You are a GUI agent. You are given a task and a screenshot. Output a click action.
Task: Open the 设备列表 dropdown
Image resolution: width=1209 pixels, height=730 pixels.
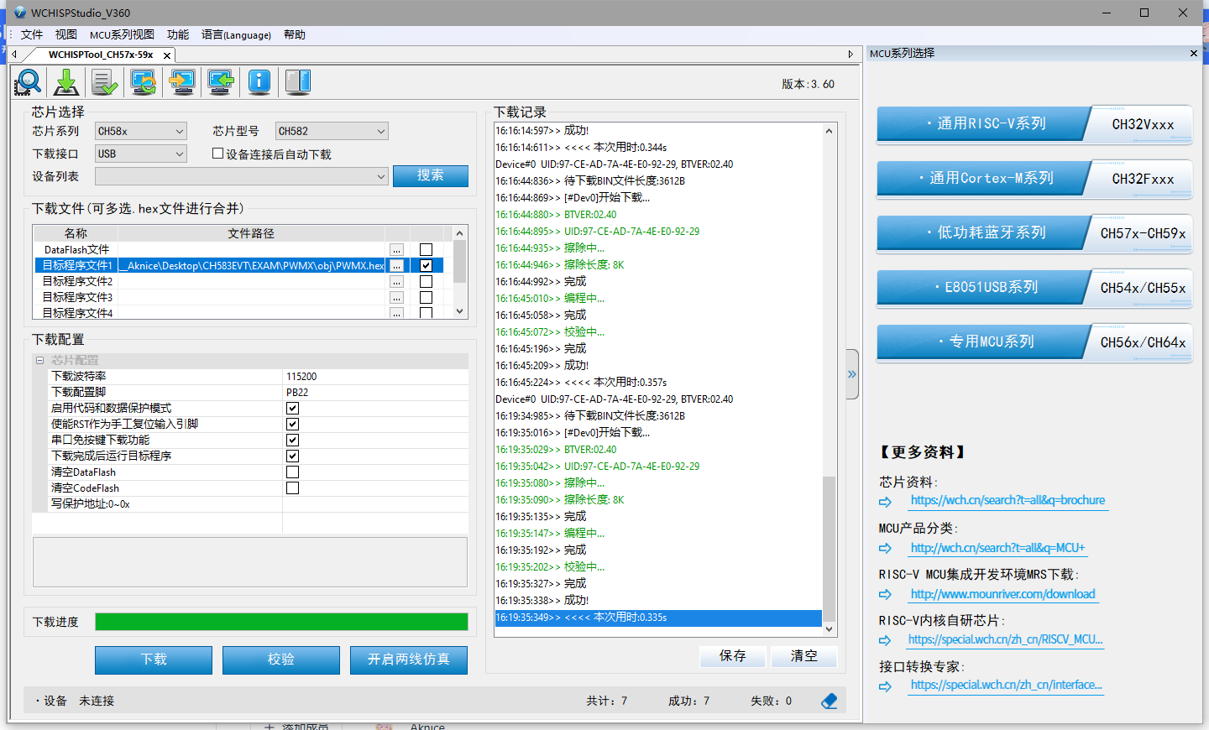[x=241, y=176]
